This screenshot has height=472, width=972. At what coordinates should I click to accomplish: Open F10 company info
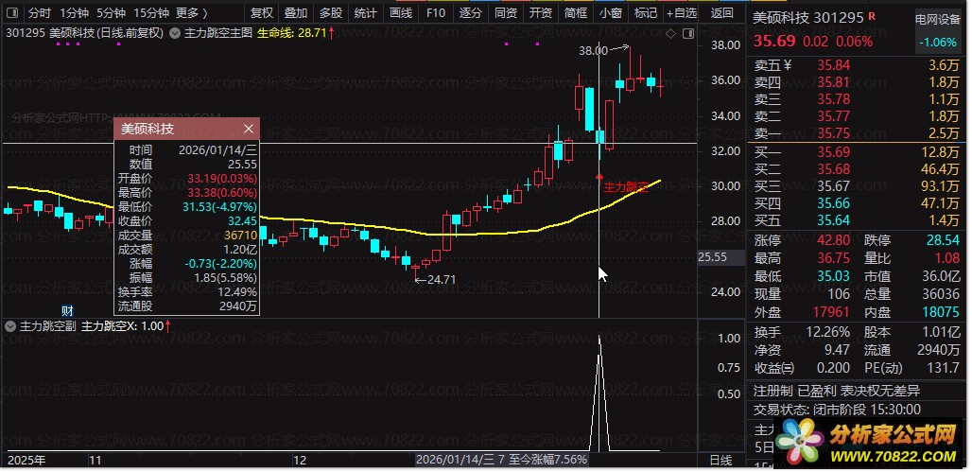point(436,12)
